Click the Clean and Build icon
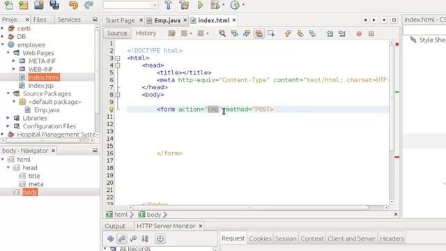 coord(184,5)
